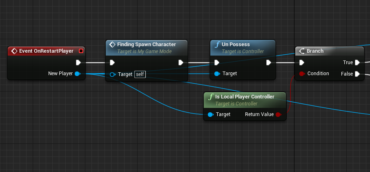
Task: Select the Un Possess node title
Action: pyautogui.click(x=236, y=45)
